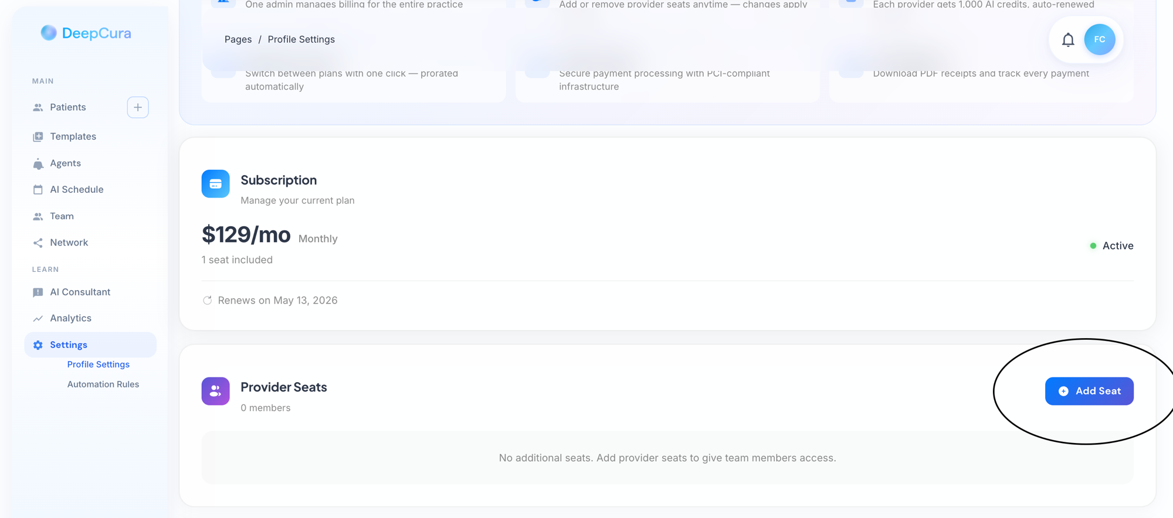1173x518 pixels.
Task: Add a new patient with plus button
Action: (x=138, y=107)
